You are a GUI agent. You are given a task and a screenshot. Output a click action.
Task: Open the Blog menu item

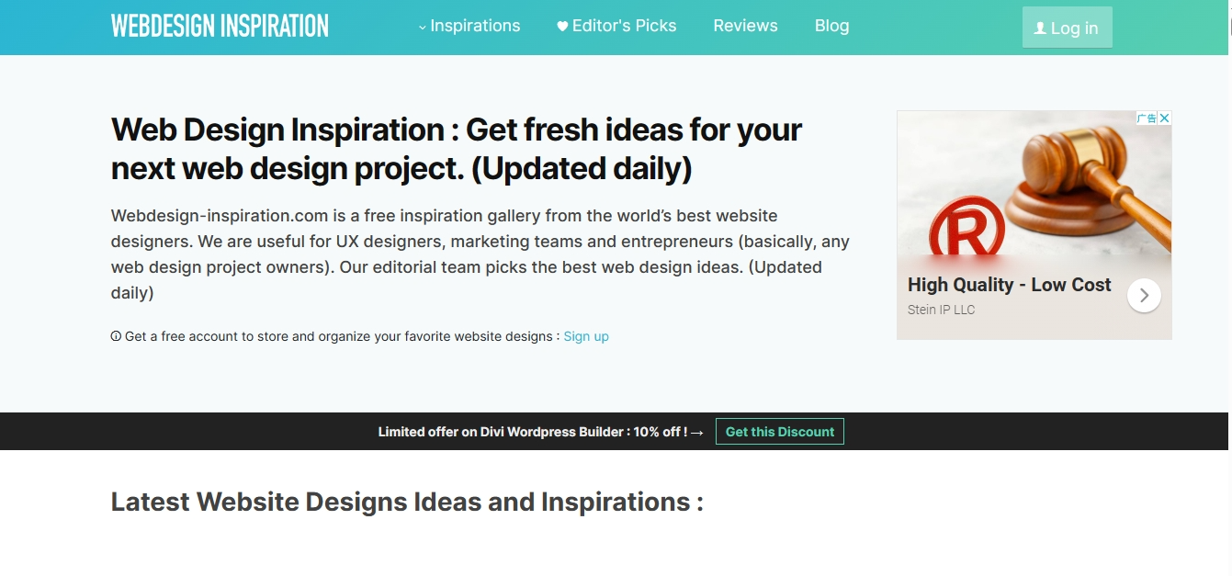click(x=831, y=26)
